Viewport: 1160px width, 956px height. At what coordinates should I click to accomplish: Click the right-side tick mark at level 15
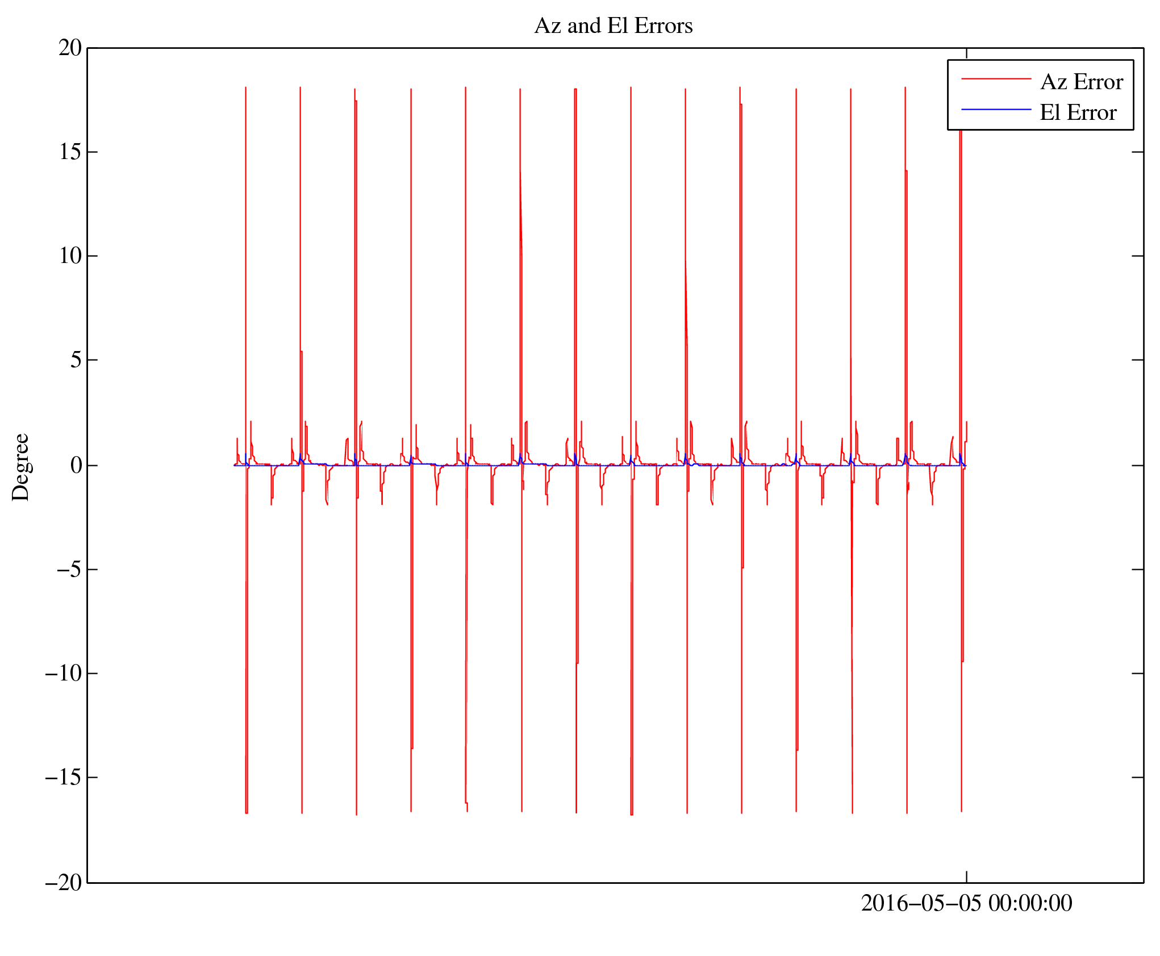[x=1137, y=152]
